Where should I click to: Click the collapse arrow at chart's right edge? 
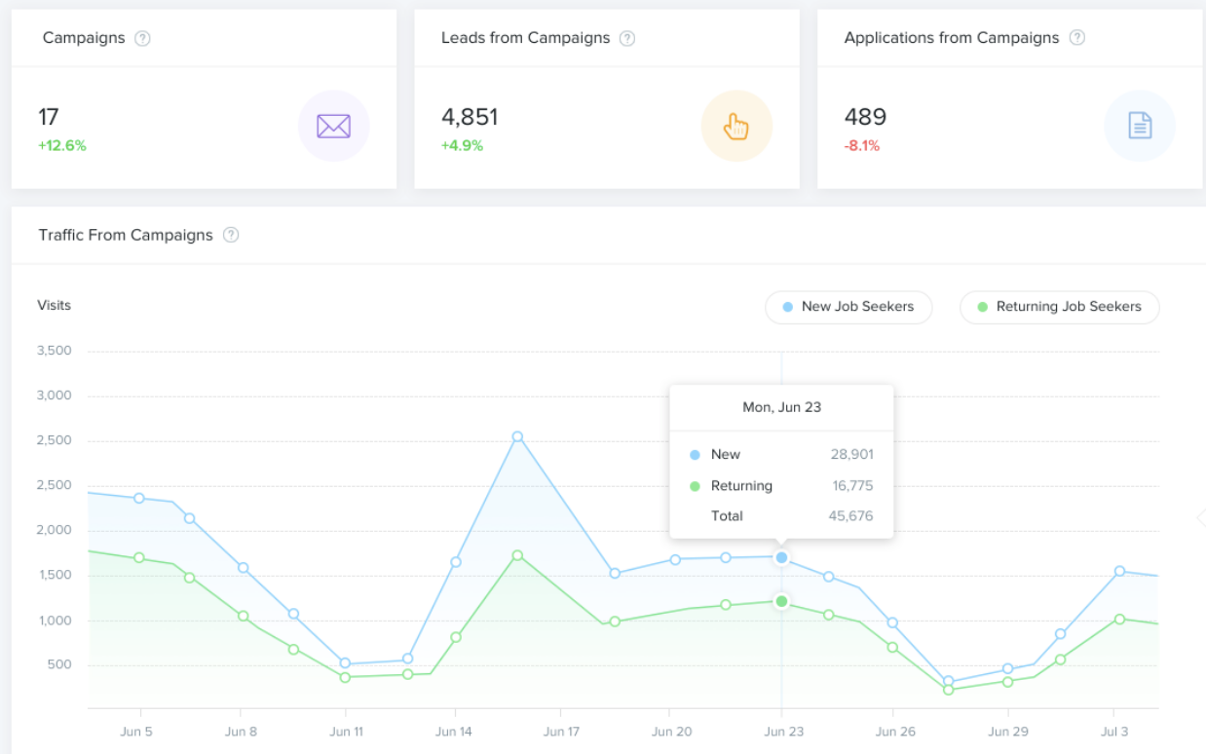(x=1199, y=517)
